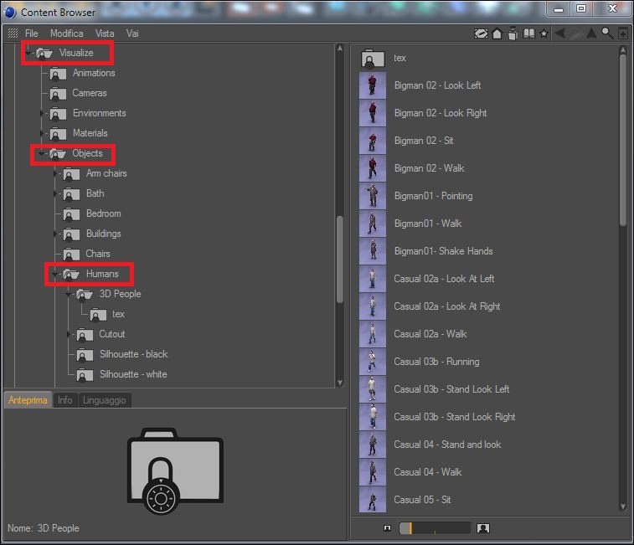The image size is (634, 545).
Task: Open the Vista menu
Action: pos(105,33)
